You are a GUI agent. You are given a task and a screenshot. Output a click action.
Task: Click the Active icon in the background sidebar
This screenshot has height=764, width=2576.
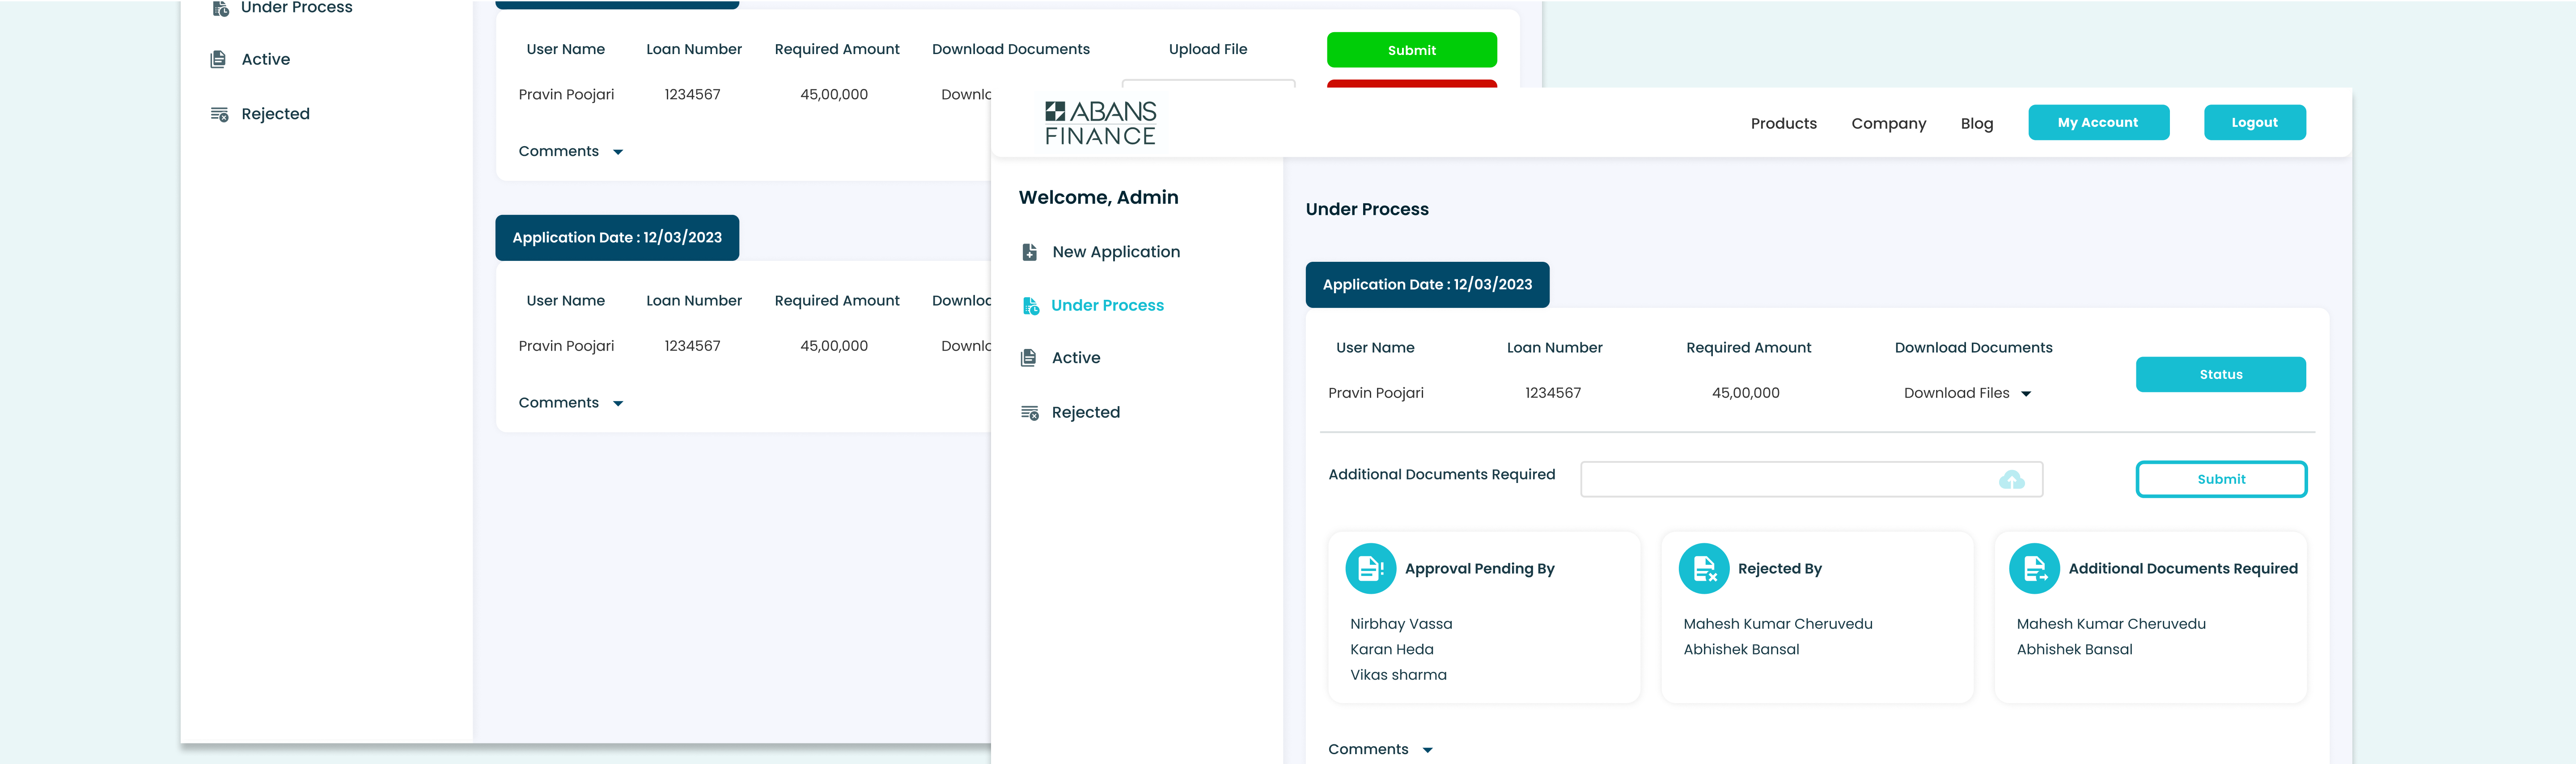tap(218, 60)
